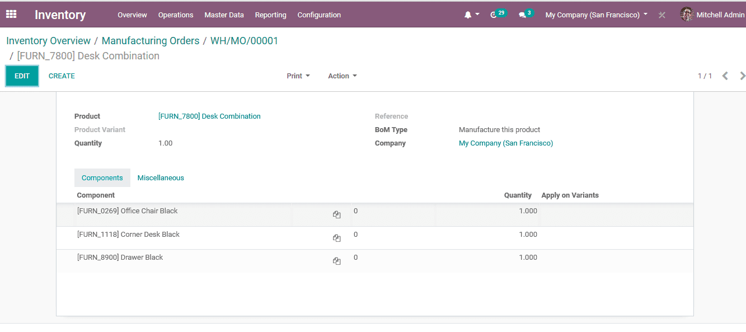Image resolution: width=746 pixels, height=332 pixels.
Task: Go to Inventory Overview breadcrumb
Action: click(x=48, y=41)
